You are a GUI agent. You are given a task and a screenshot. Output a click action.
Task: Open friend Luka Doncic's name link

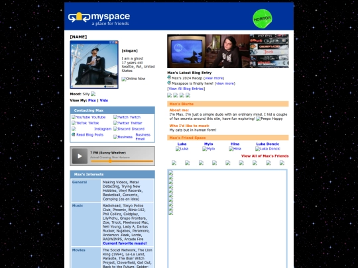point(268,144)
